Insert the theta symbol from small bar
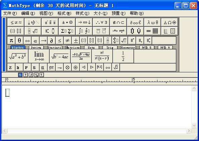199x141 pixels. click(19, 41)
